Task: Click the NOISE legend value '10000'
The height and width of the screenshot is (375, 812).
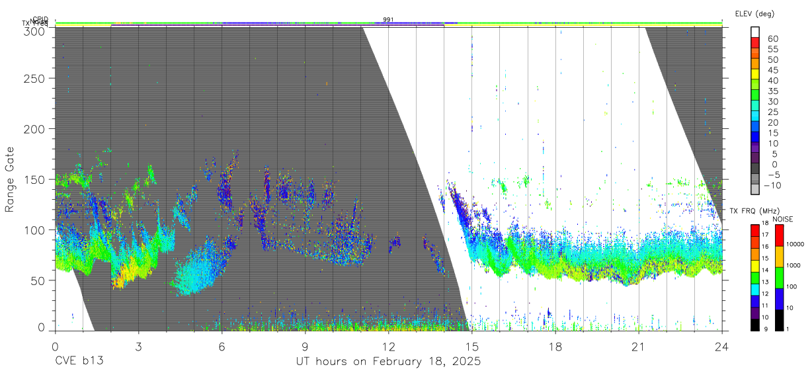Action: pos(795,245)
